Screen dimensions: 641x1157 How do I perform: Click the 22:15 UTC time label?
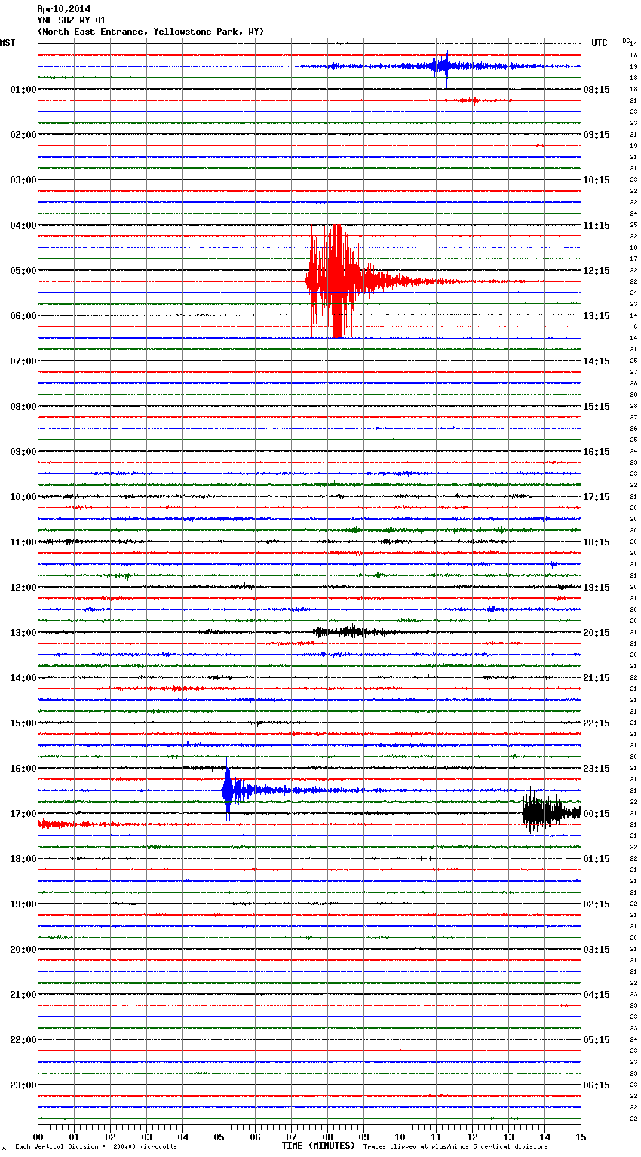[x=597, y=723]
